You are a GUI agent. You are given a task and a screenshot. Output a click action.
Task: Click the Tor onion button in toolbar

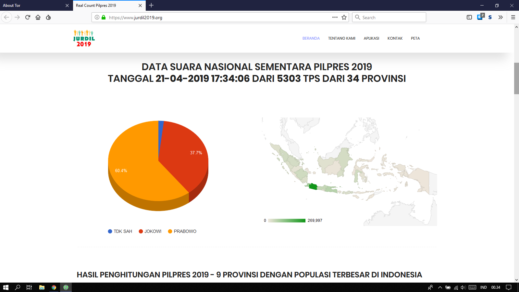pos(48,17)
